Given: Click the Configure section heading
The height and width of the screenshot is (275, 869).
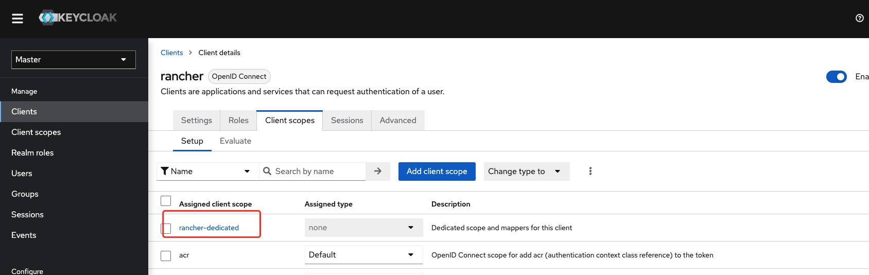Looking at the screenshot, I should (x=27, y=271).
